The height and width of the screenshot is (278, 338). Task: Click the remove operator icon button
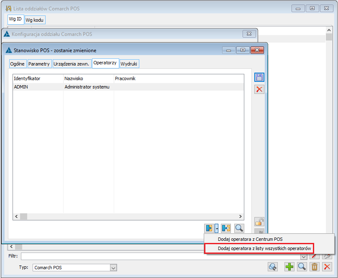pyautogui.click(x=226, y=228)
